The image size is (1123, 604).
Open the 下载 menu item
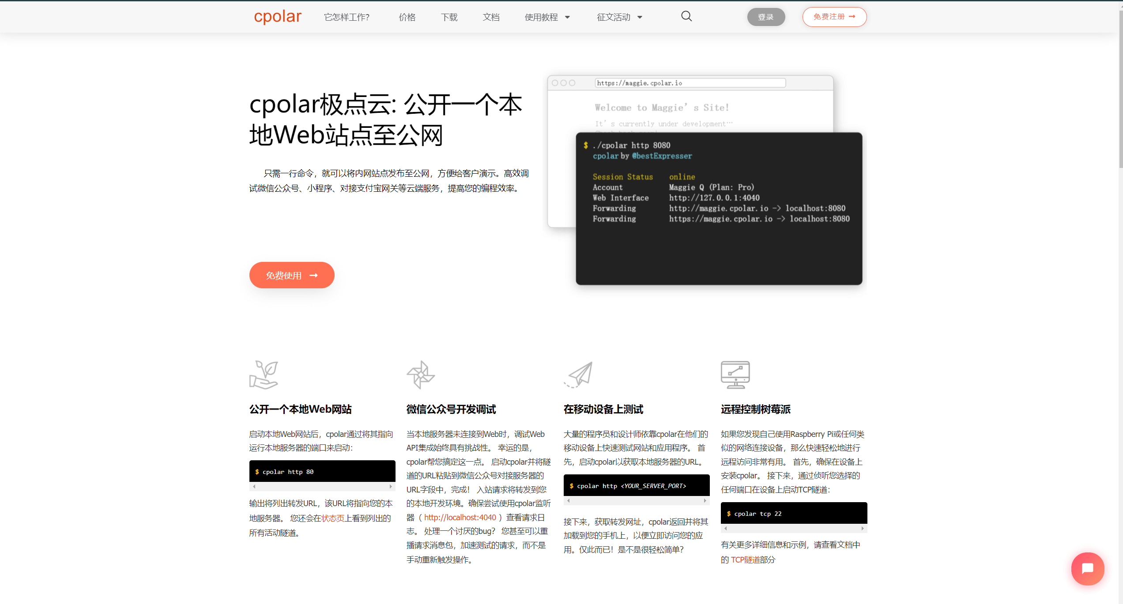pos(449,17)
